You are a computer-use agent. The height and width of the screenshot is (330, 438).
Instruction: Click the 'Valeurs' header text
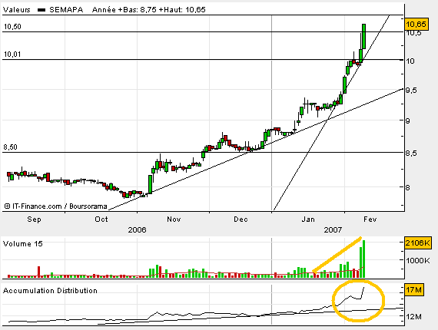(x=16, y=10)
